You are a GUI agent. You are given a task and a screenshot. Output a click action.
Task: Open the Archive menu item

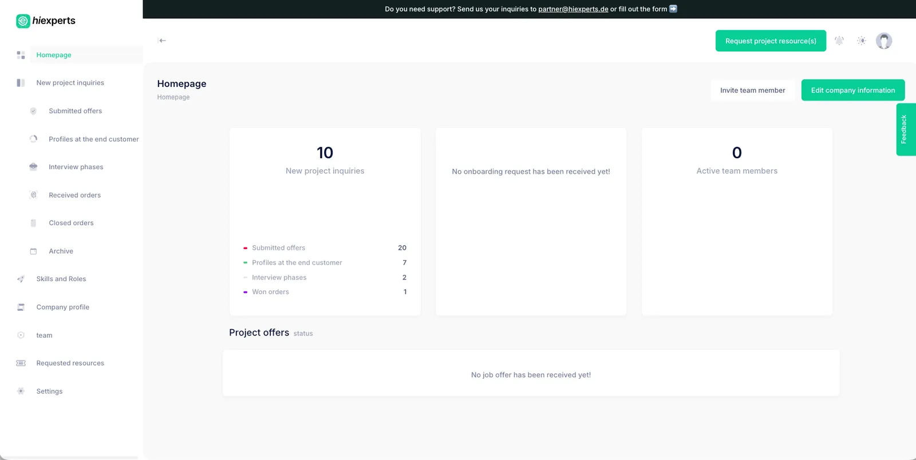pyautogui.click(x=61, y=251)
